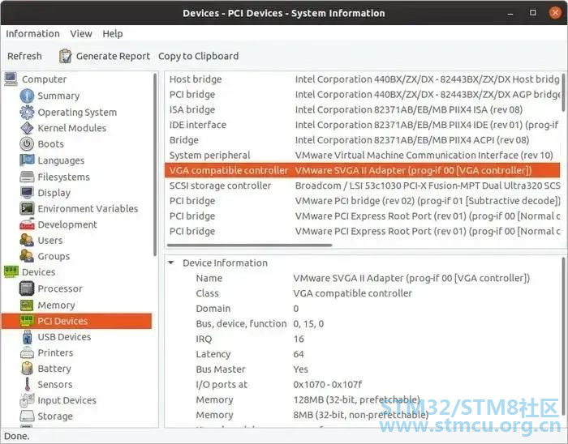The image size is (568, 444).
Task: Click the PCI Devices card icon
Action: click(27, 321)
